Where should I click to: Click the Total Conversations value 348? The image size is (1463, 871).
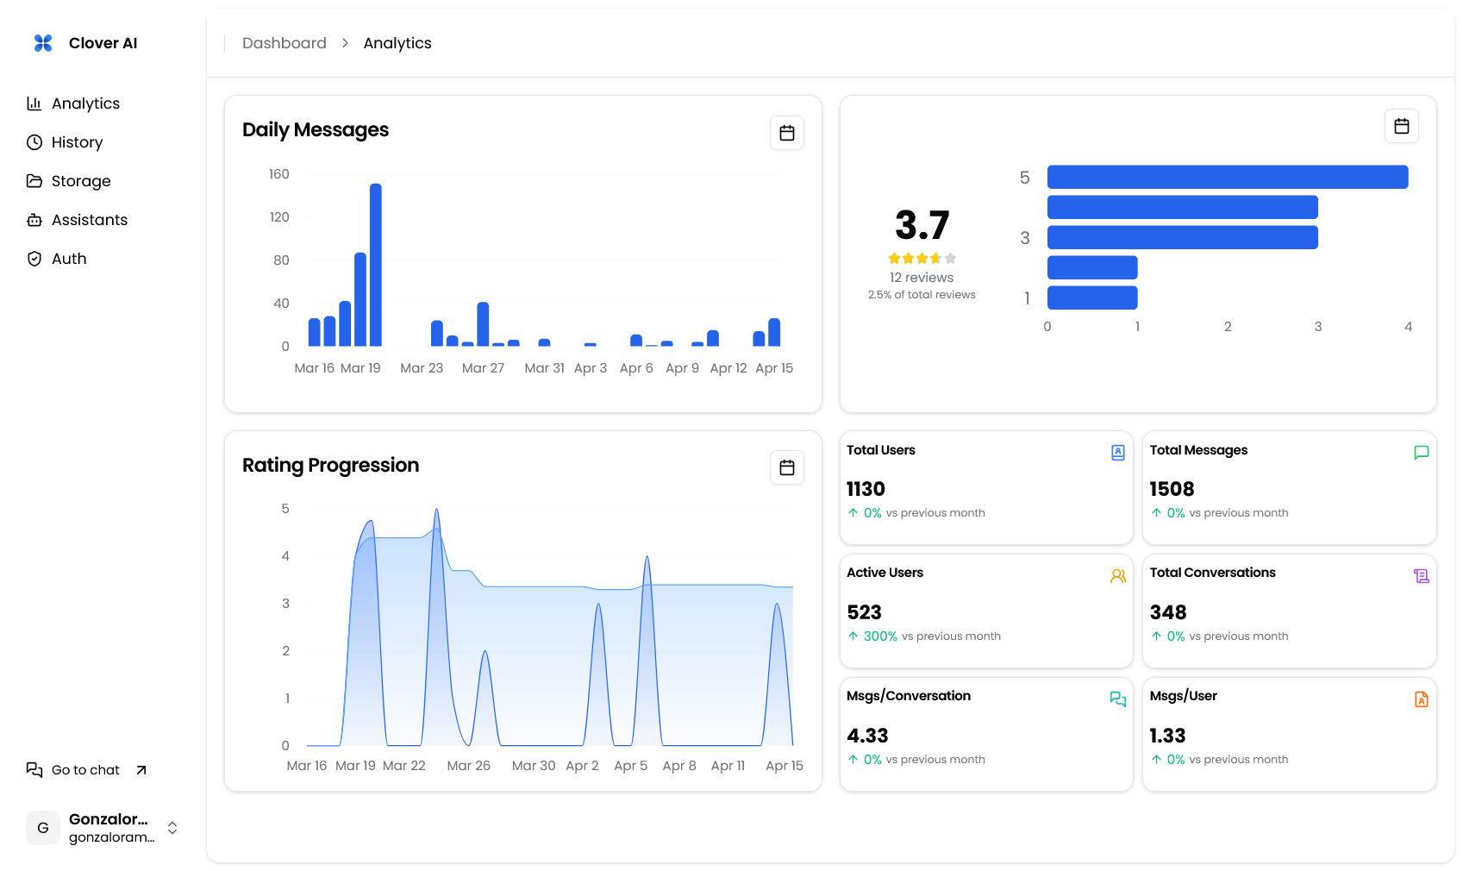click(1168, 612)
